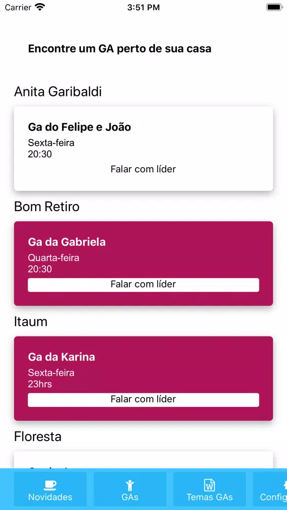Viewport: 287px width, 510px height.
Task: Tap the Itaum section header
Action: click(31, 322)
